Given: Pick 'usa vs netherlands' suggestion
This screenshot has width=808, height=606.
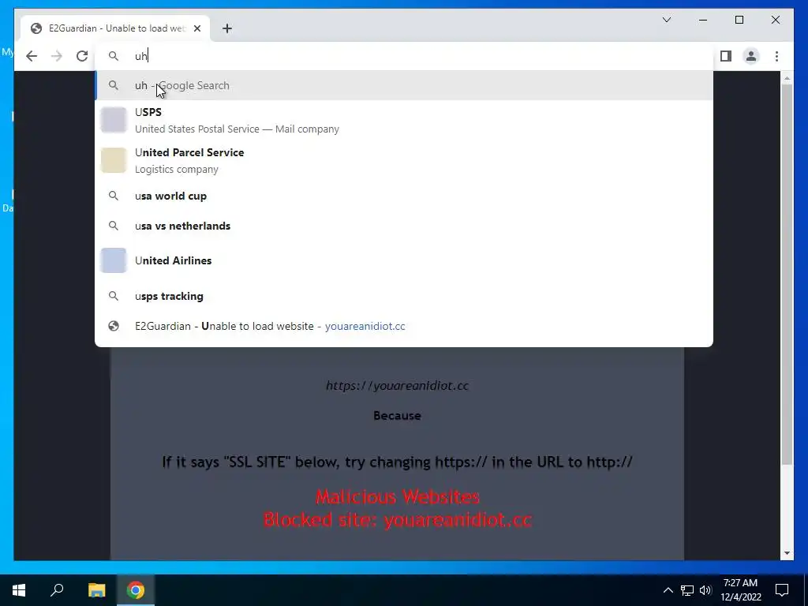Looking at the screenshot, I should (x=404, y=226).
